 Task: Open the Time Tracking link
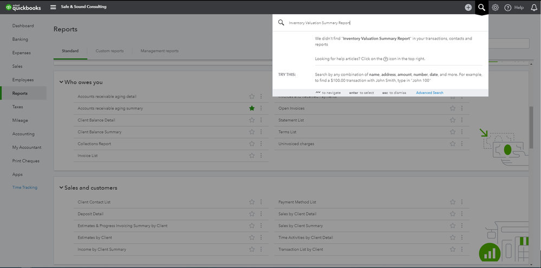click(x=25, y=187)
